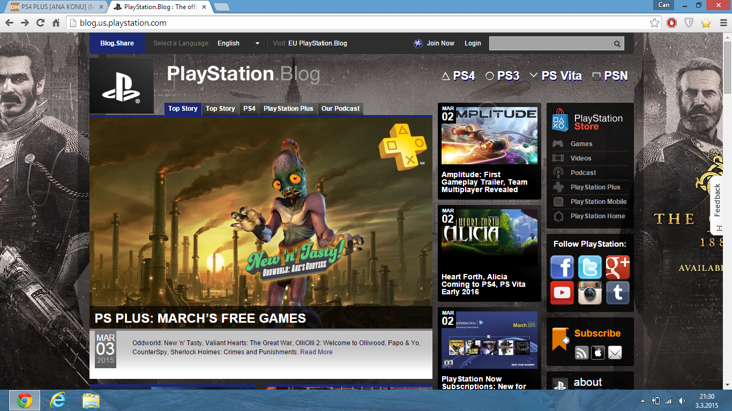Open Podcast in the PlayStation Store panel
The height and width of the screenshot is (411, 732).
point(583,173)
